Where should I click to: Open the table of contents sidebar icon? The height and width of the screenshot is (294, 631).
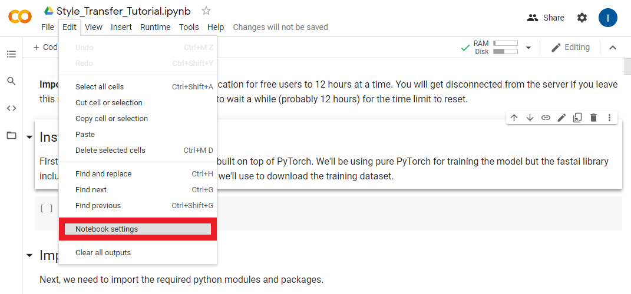11,54
